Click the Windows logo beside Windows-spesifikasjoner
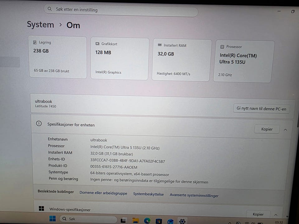This screenshot has width=299, height=224. pyautogui.click(x=41, y=208)
